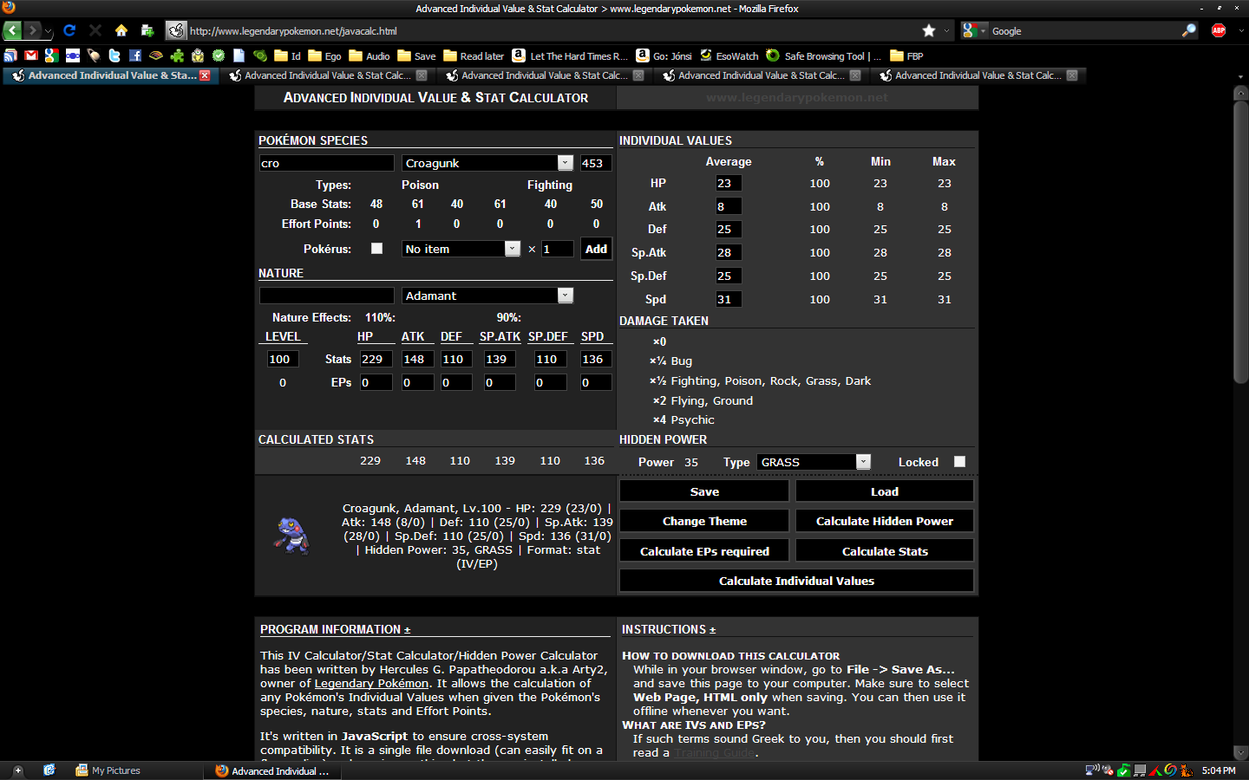Open the Google bookmark icon in bookmarks bar
This screenshot has height=780, width=1249.
click(x=52, y=55)
